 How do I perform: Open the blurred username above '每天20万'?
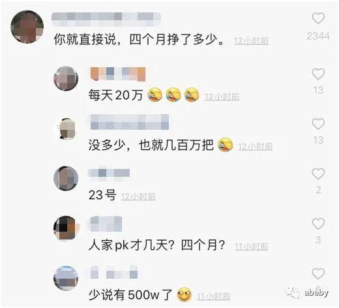118,74
